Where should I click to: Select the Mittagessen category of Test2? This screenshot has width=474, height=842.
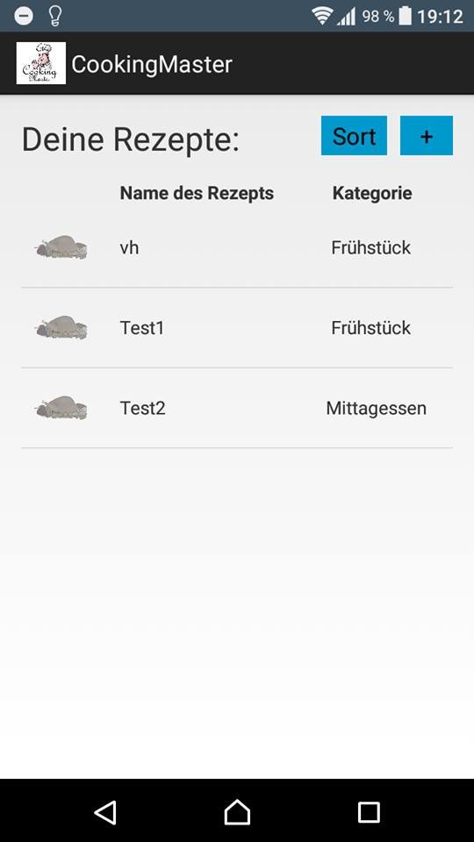pos(377,409)
